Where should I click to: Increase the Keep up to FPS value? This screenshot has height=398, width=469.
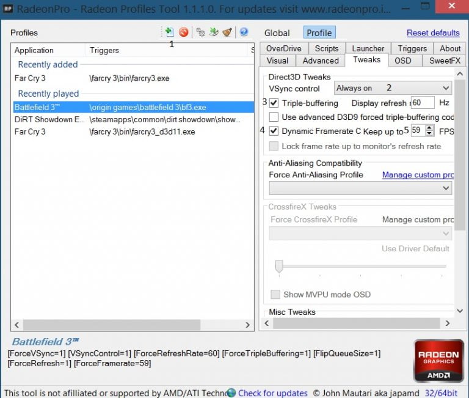pos(429,128)
